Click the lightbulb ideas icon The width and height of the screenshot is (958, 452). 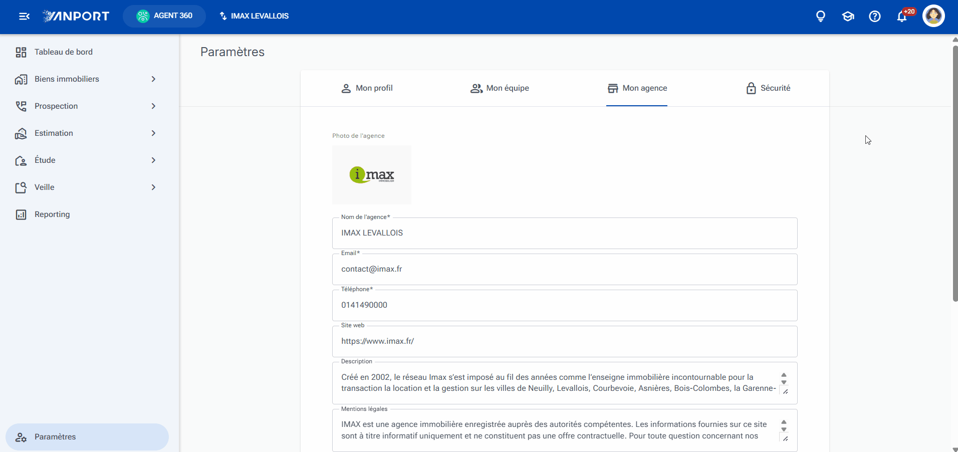click(821, 17)
